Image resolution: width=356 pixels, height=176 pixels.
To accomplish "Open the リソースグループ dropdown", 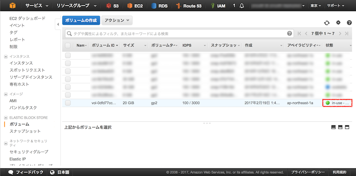I will [77, 6].
